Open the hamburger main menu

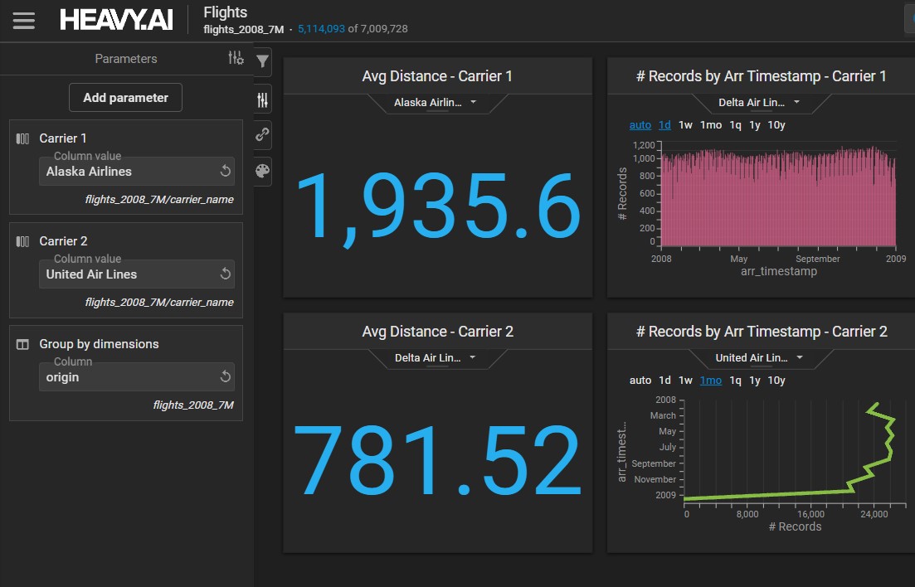(24, 21)
